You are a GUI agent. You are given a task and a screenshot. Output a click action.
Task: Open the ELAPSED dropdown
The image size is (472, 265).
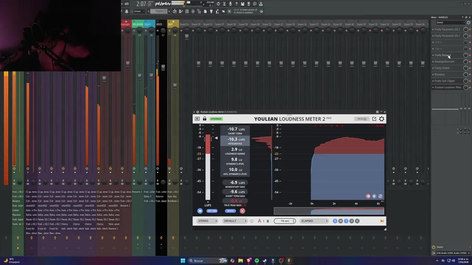tap(314, 221)
